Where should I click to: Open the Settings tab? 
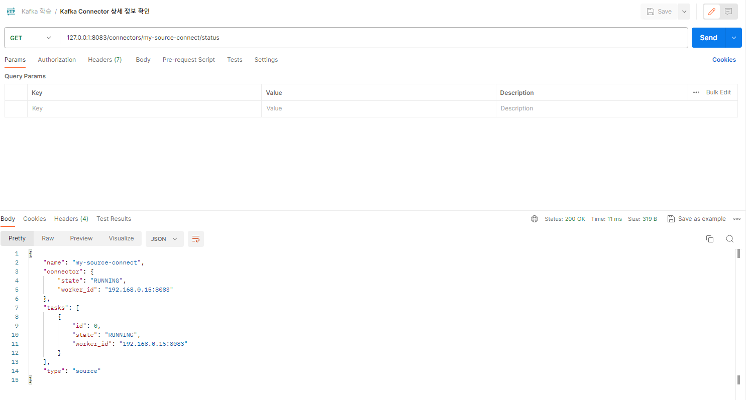click(266, 60)
